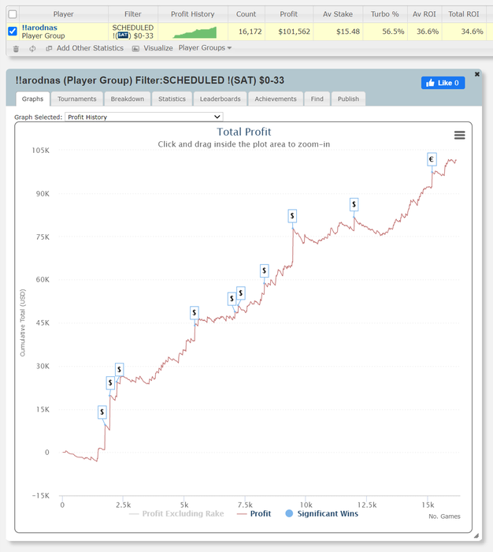Screen dimensions: 493x552
Task: Sort by the Total ROI column header
Action: [x=464, y=14]
